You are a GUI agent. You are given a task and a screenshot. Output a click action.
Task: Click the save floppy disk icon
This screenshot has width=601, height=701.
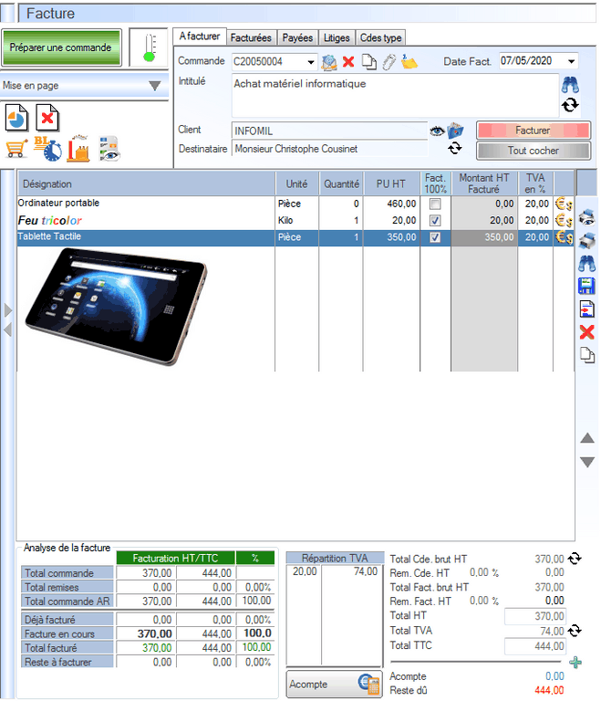tap(588, 286)
